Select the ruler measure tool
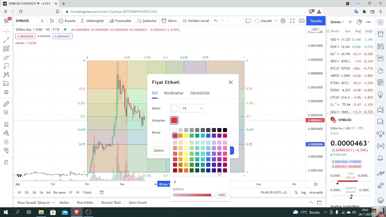Screen dimensions: 386x217 click(6, 104)
